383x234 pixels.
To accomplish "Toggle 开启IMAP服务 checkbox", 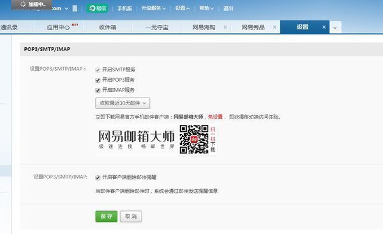I will tap(98, 91).
